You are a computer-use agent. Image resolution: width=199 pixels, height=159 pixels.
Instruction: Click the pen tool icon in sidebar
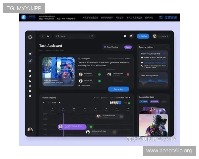point(30,61)
